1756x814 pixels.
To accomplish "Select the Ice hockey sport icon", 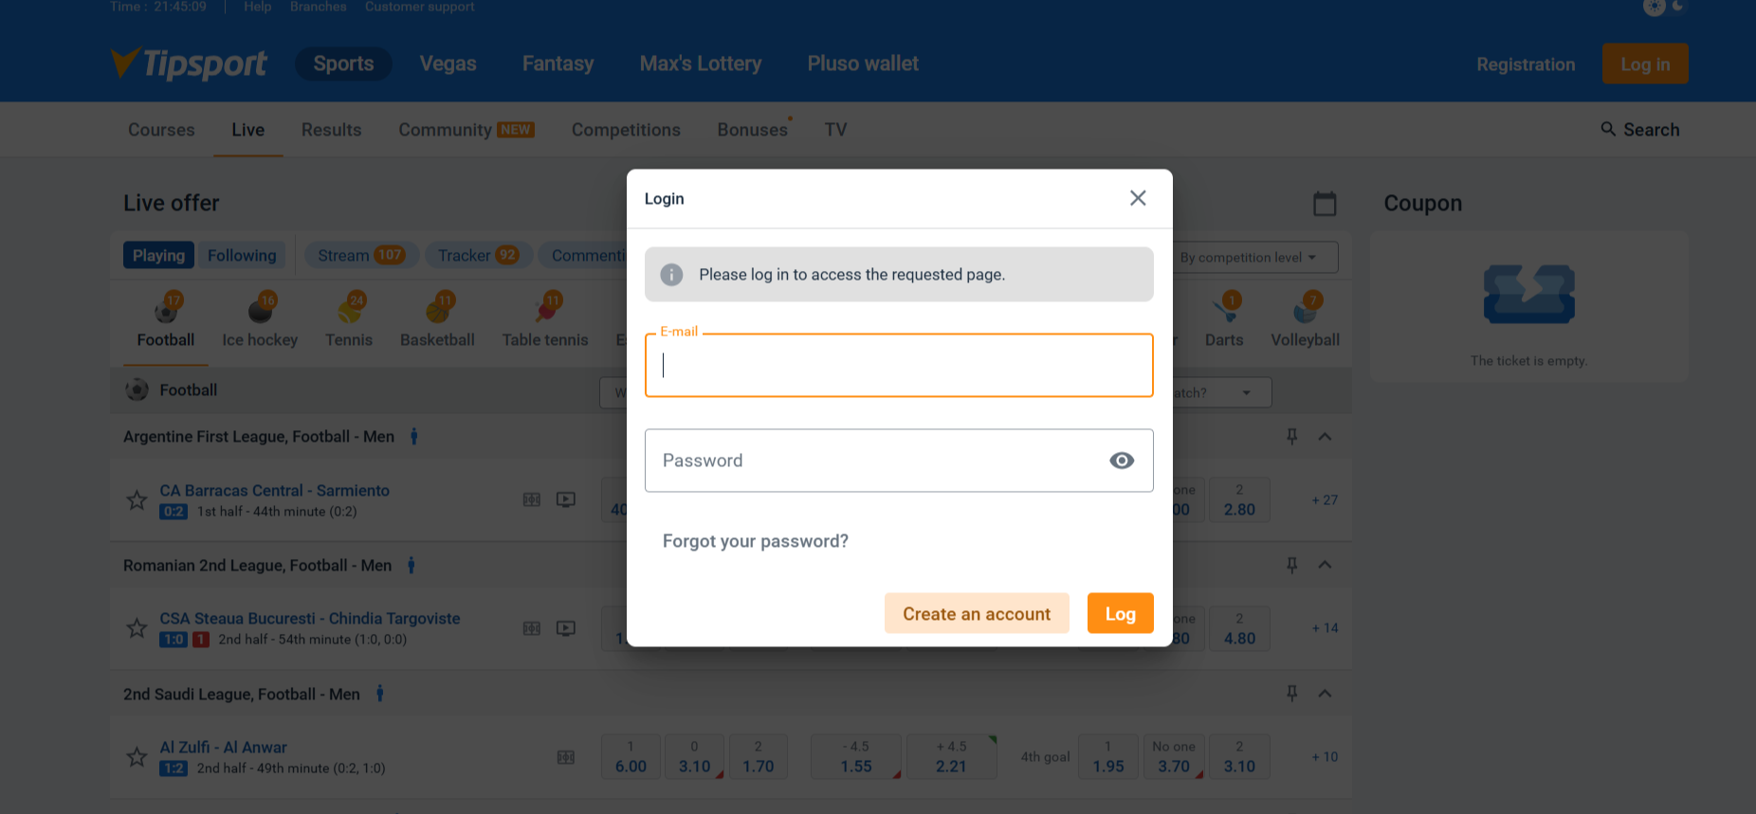I will (258, 313).
